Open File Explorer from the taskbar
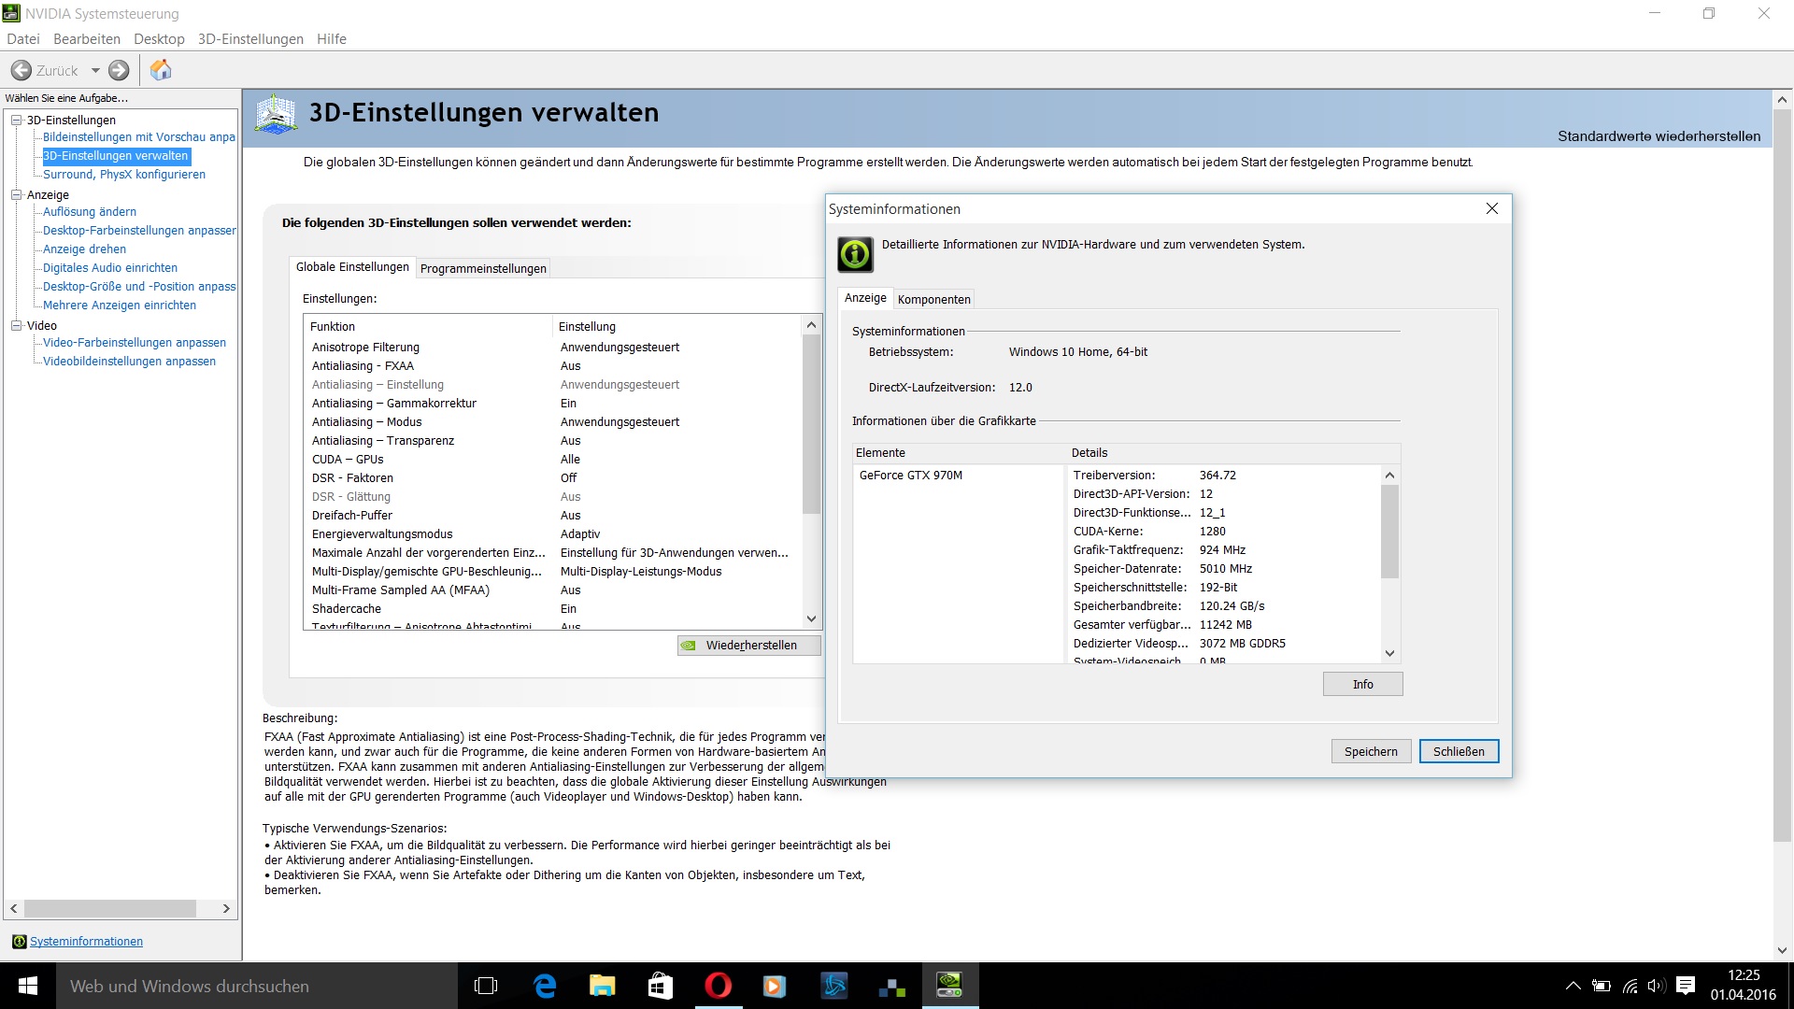This screenshot has width=1794, height=1009. point(602,986)
